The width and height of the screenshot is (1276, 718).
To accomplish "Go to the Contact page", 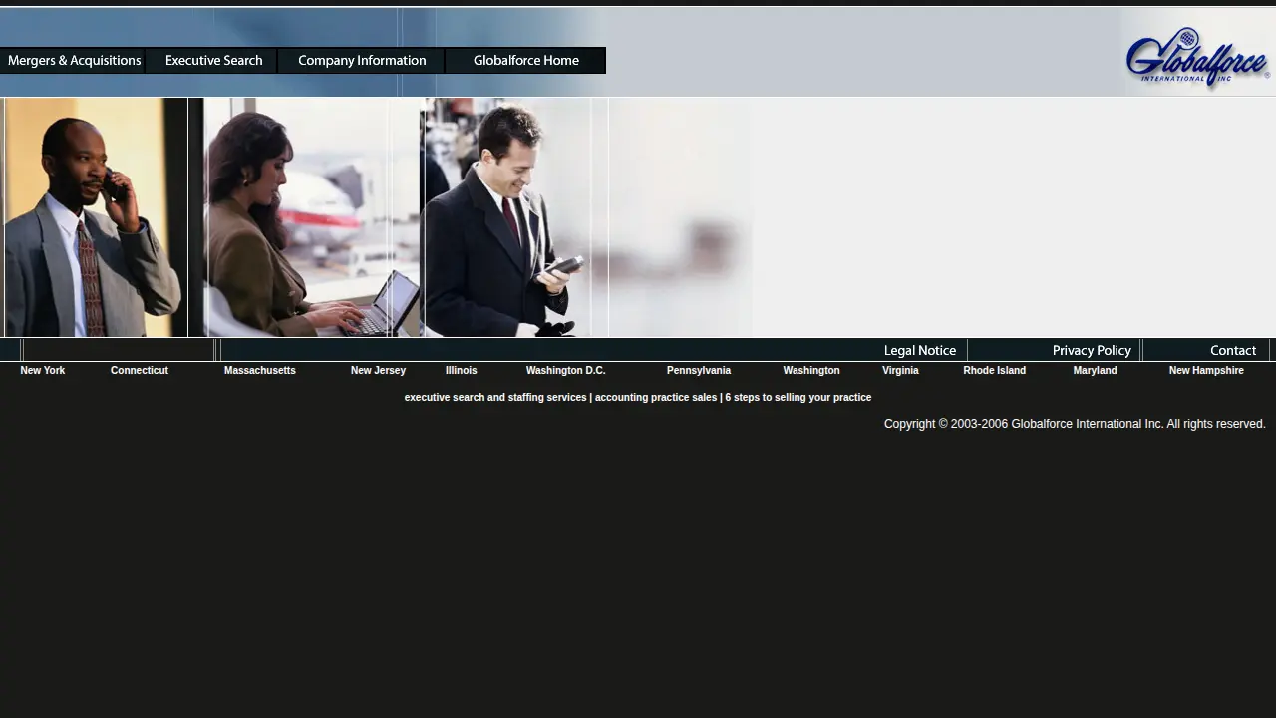I will click(x=1233, y=350).
